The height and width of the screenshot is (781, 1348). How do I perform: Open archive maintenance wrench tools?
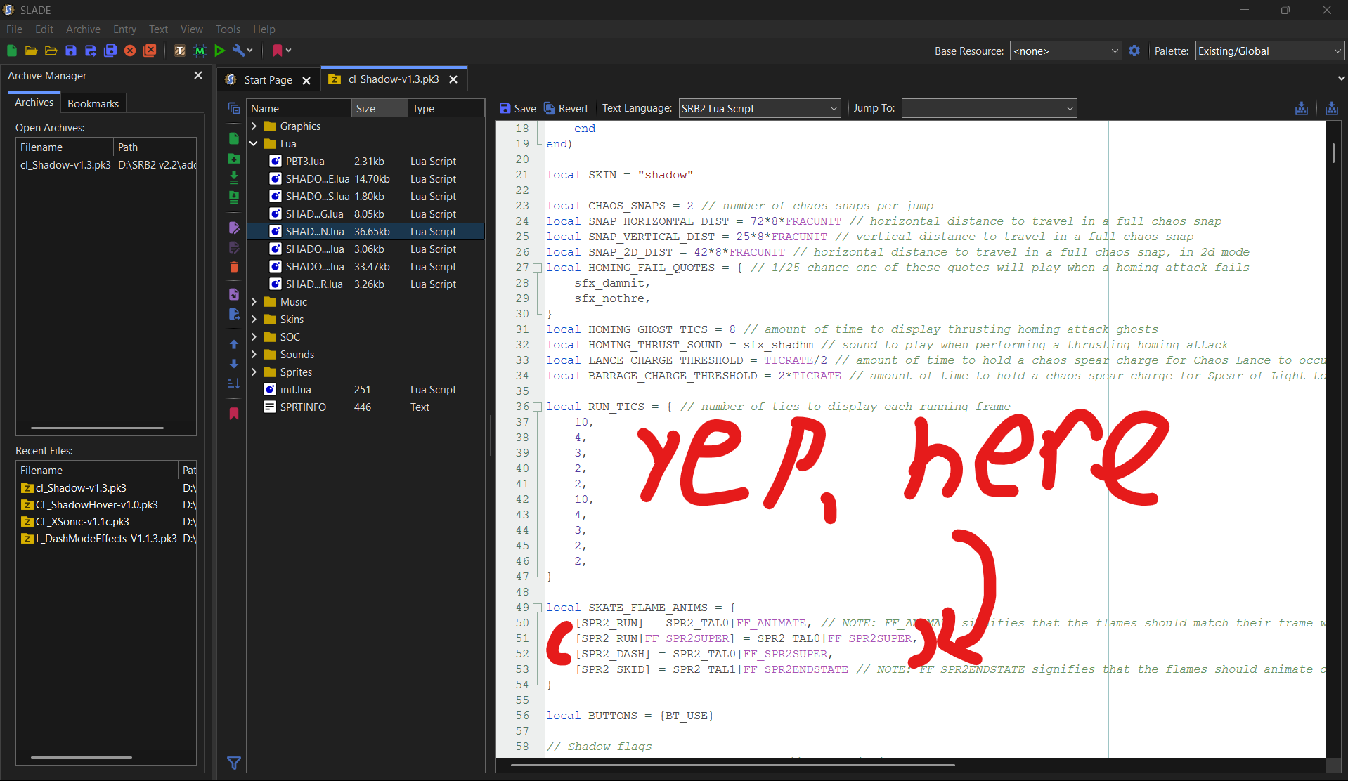tap(242, 51)
